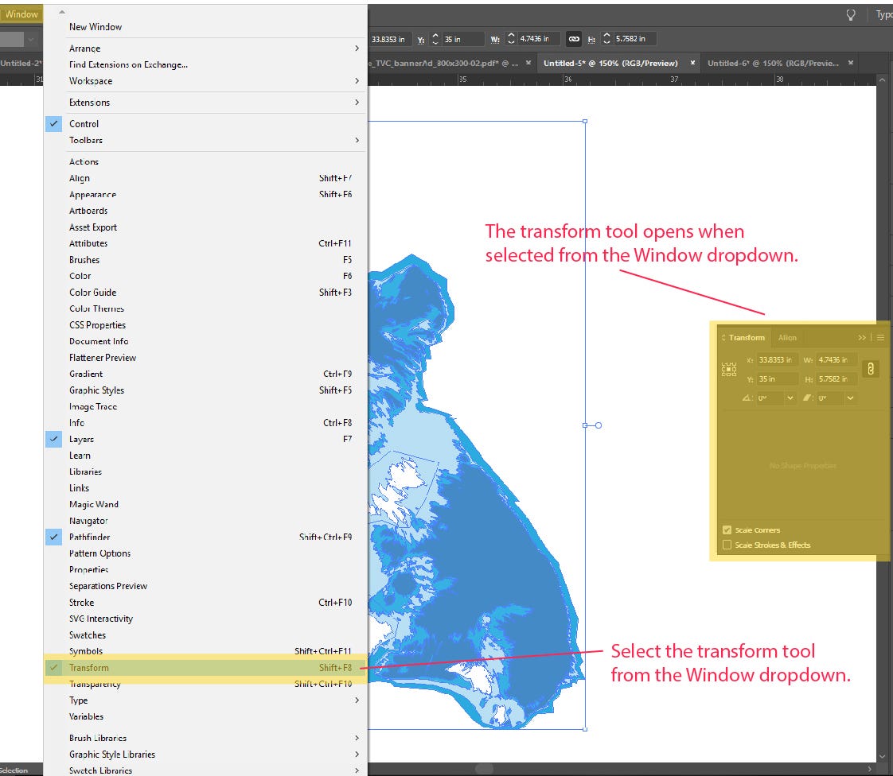Select the reference point locator in Transform panel

coord(728,368)
